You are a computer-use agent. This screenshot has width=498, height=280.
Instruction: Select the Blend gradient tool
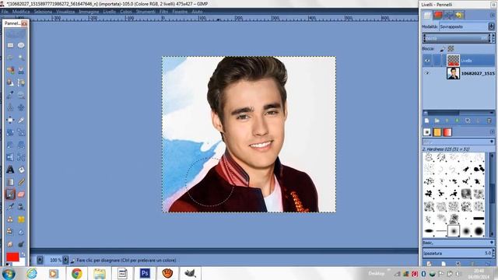10,182
